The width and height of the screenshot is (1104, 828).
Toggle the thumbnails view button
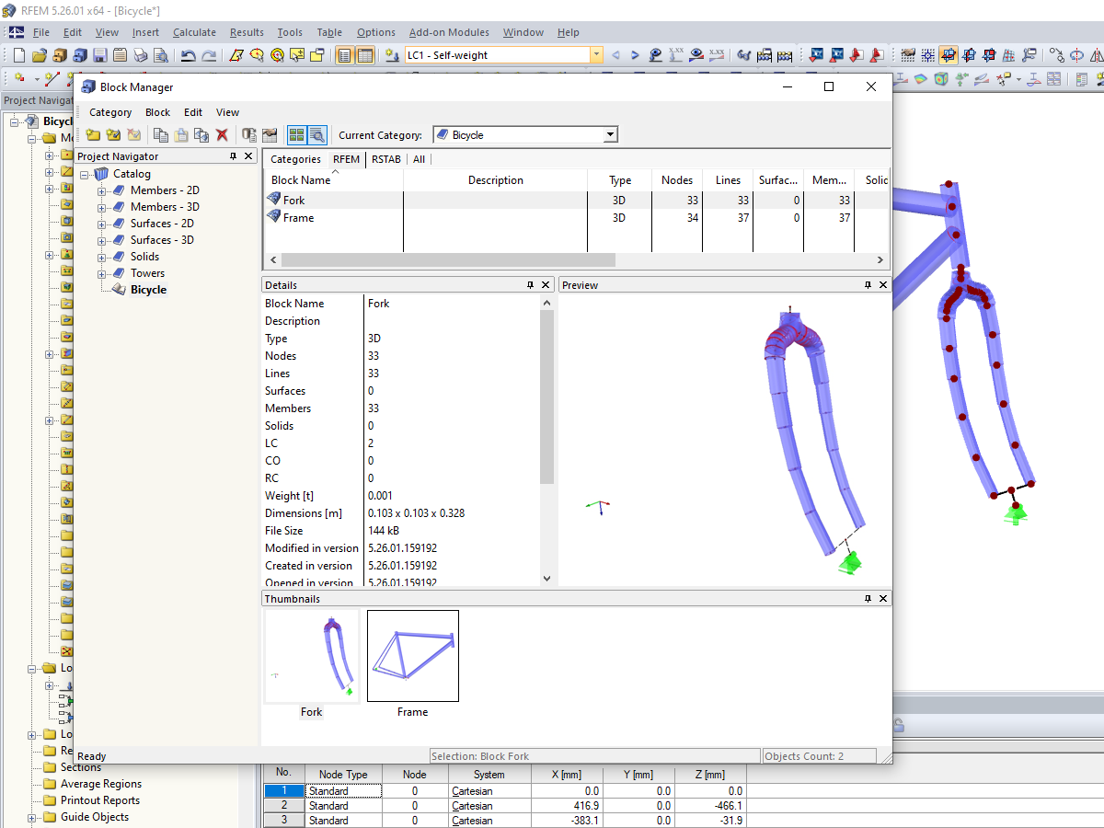pyautogui.click(x=296, y=135)
